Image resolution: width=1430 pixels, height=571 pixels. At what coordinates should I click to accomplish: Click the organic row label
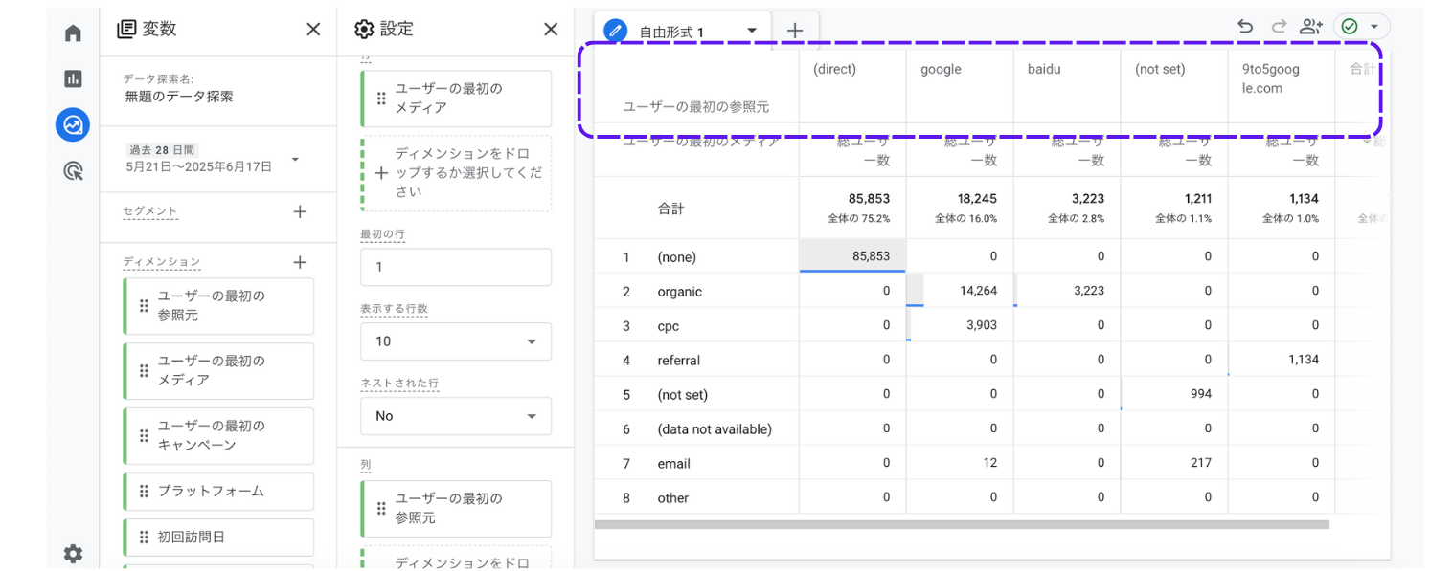click(x=679, y=292)
